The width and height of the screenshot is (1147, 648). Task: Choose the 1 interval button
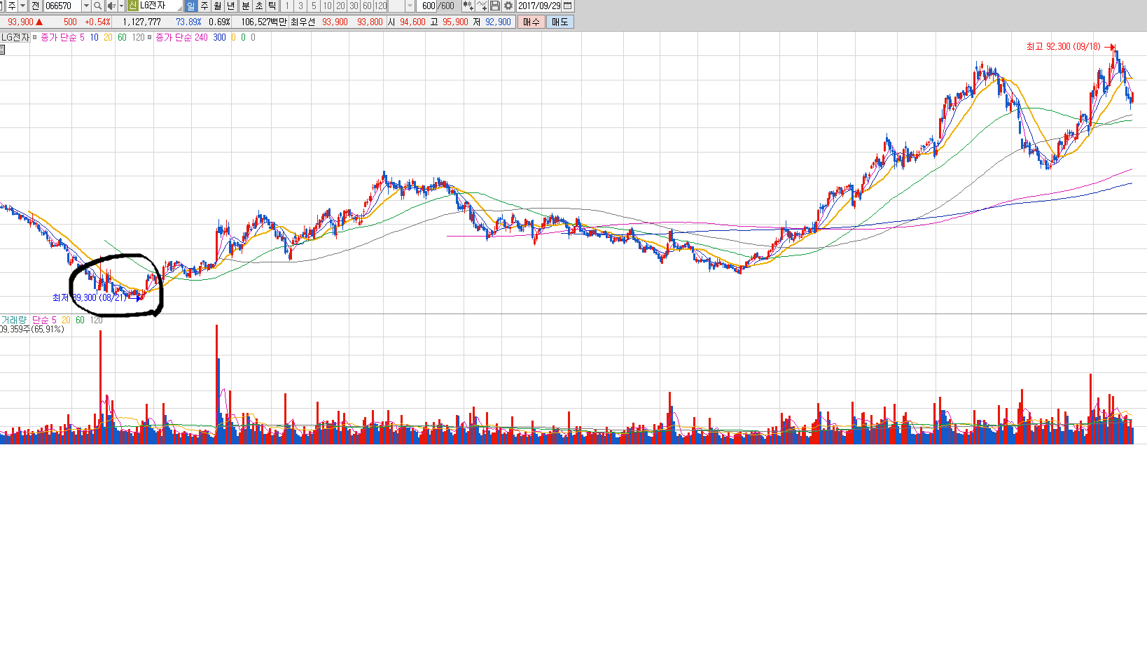click(286, 6)
